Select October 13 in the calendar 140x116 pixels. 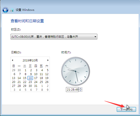point(14,78)
